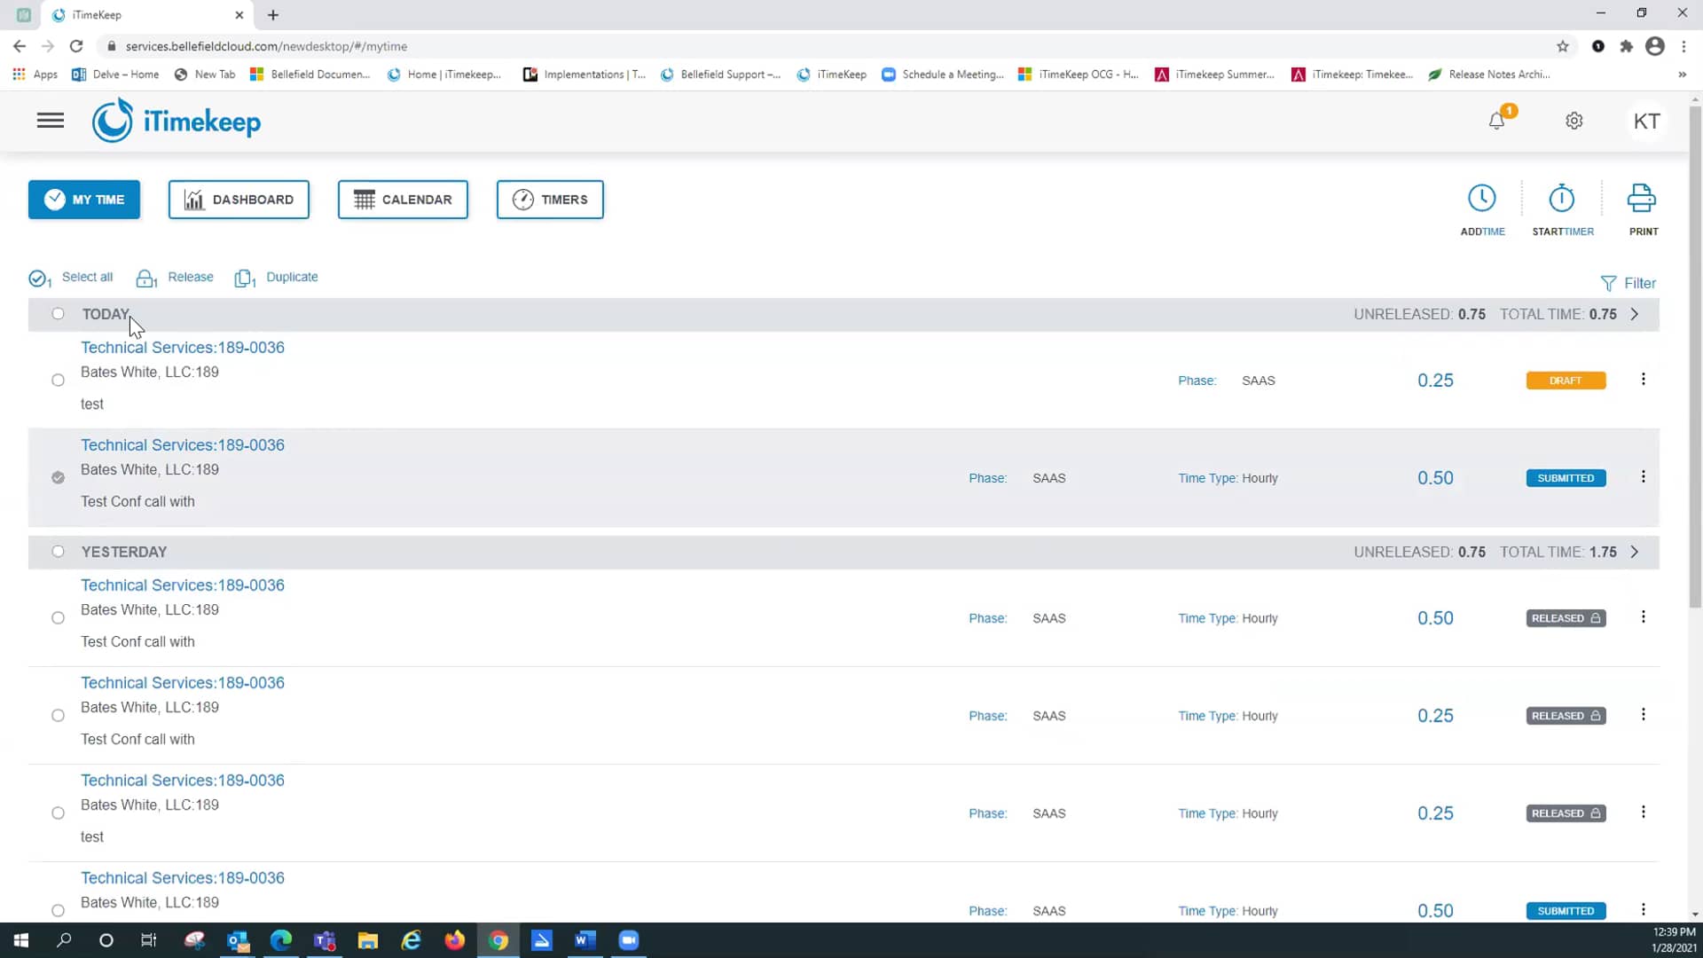Image resolution: width=1703 pixels, height=958 pixels.
Task: Click the iTimekeep logo
Action: click(176, 120)
